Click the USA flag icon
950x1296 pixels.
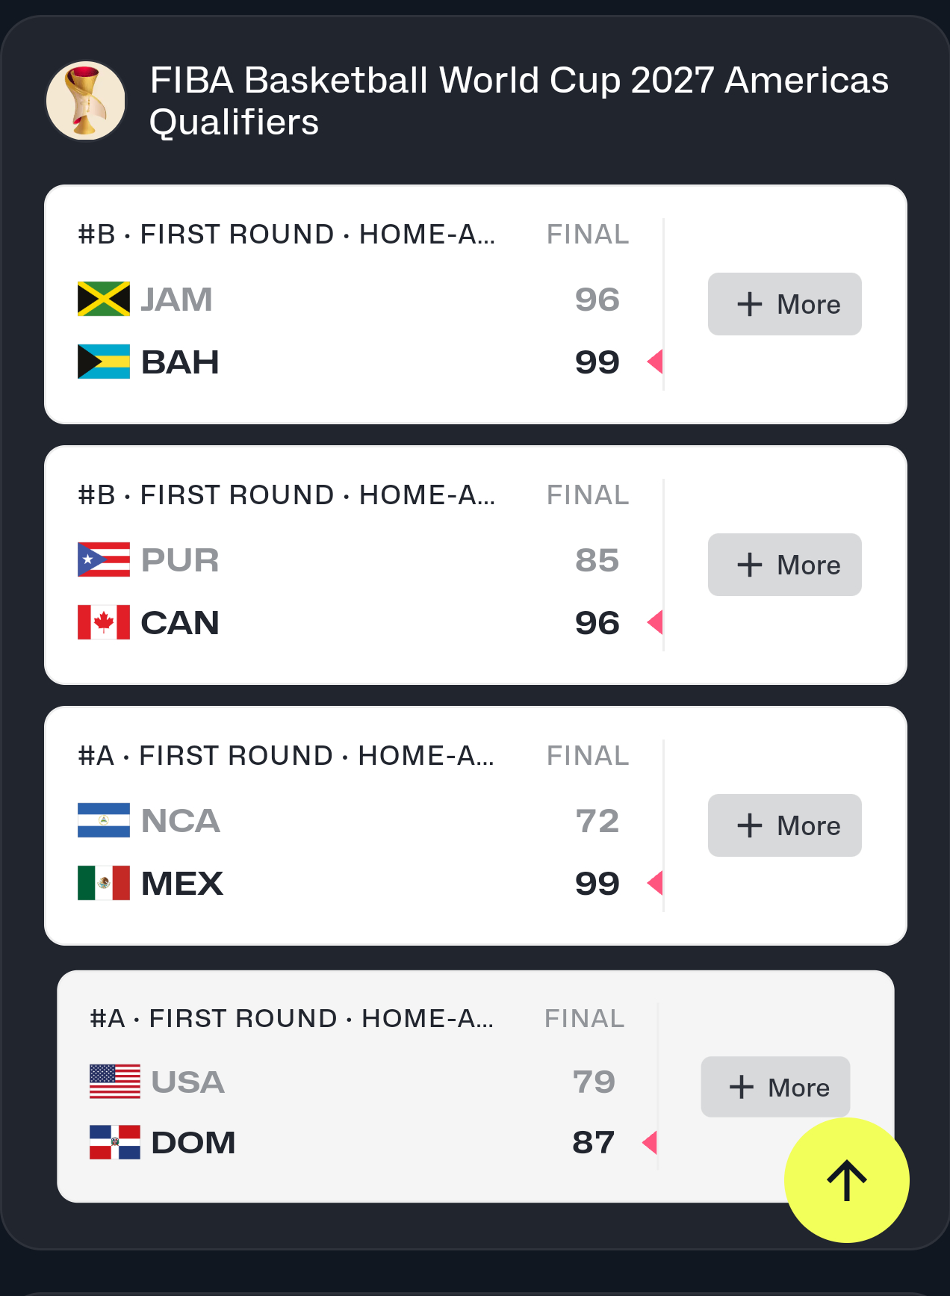[x=115, y=1081]
